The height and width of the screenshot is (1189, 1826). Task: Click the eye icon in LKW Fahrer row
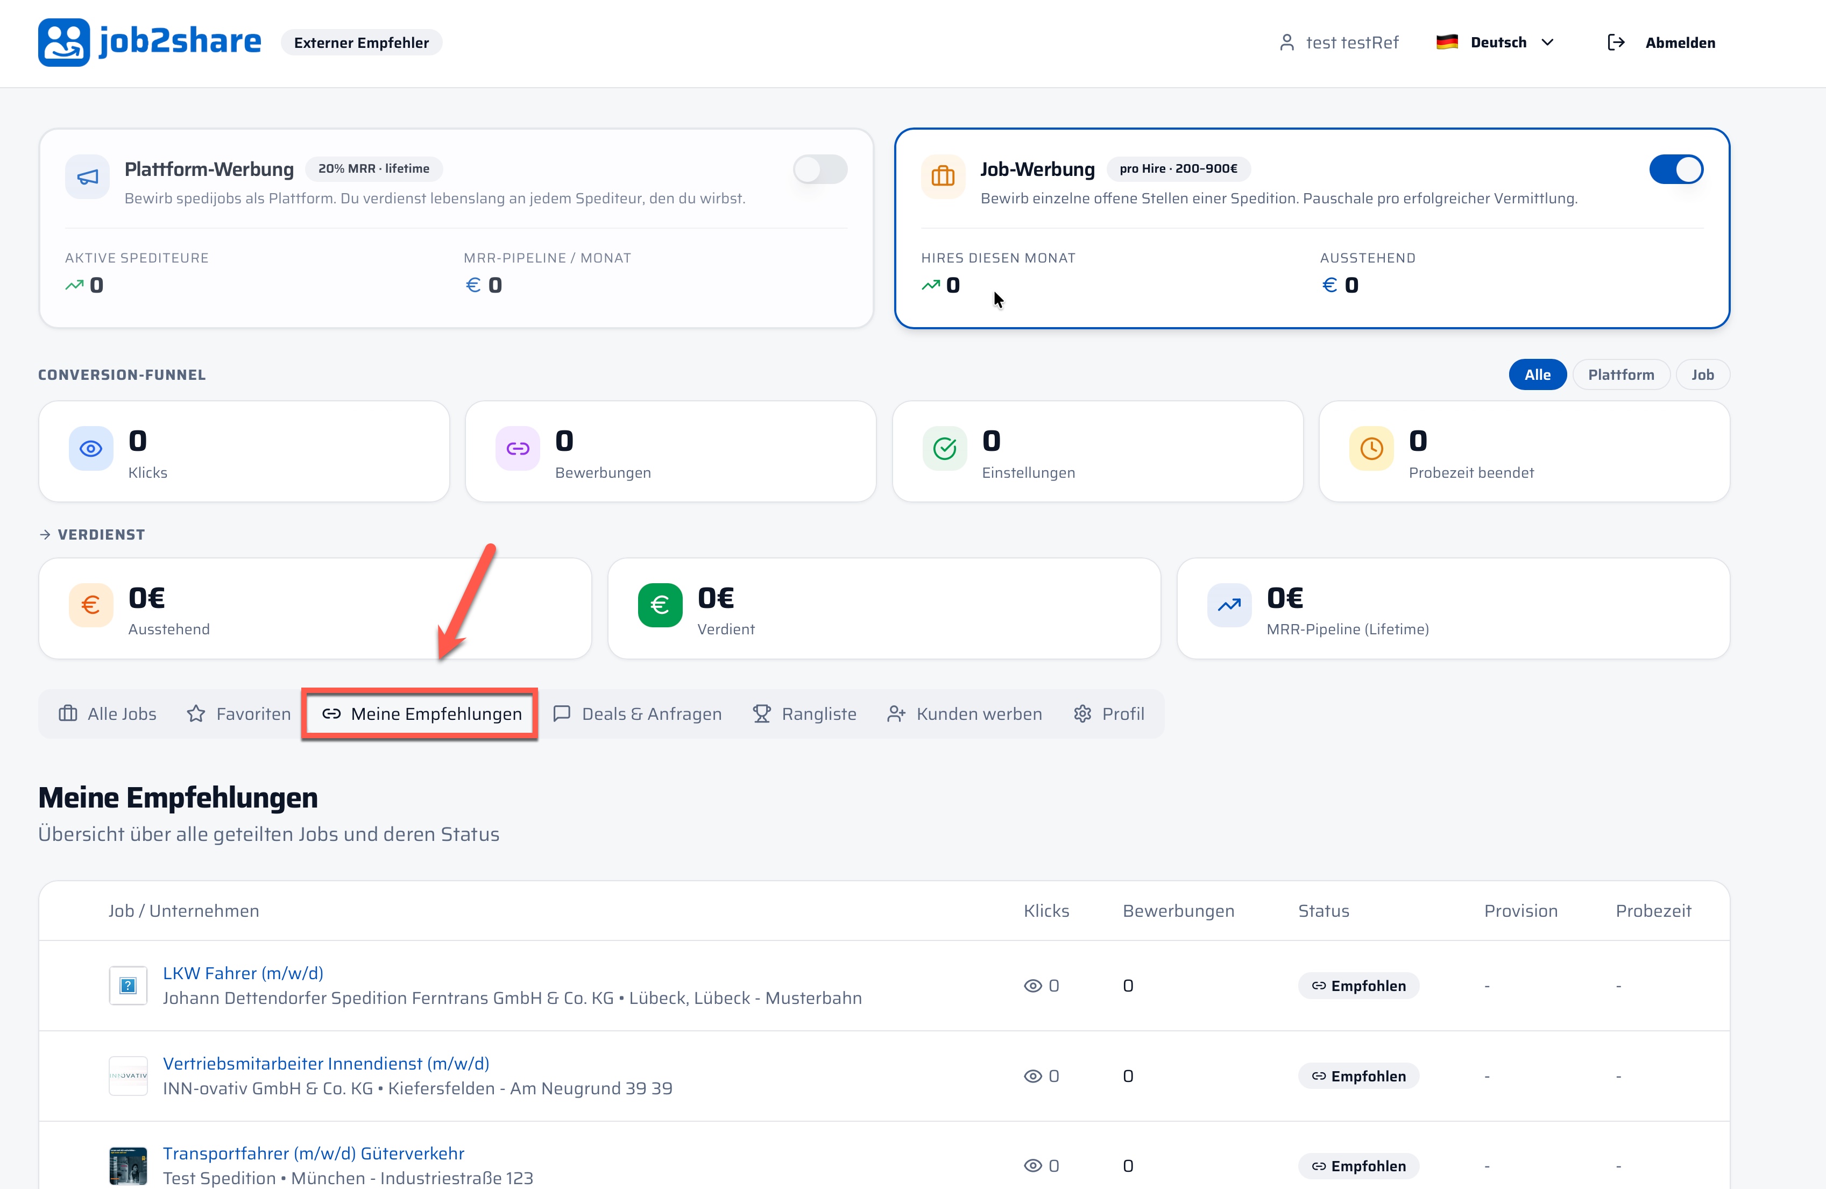pyautogui.click(x=1034, y=986)
